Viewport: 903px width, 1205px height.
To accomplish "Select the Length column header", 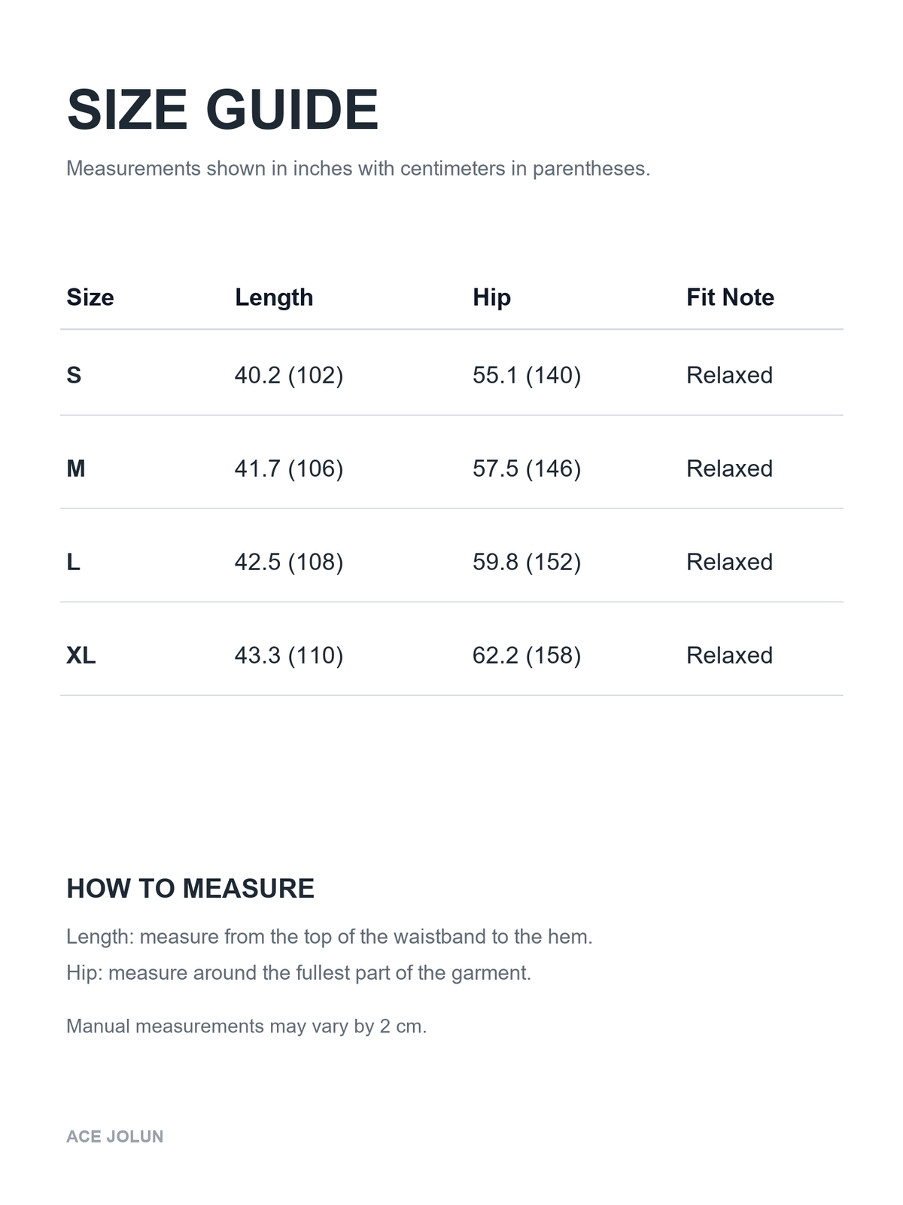I will click(274, 297).
